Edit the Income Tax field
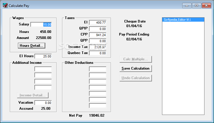214x123 pixels. (x=98, y=47)
